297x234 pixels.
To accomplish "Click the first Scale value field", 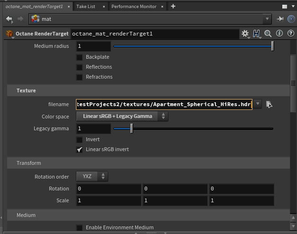I will (x=109, y=200).
